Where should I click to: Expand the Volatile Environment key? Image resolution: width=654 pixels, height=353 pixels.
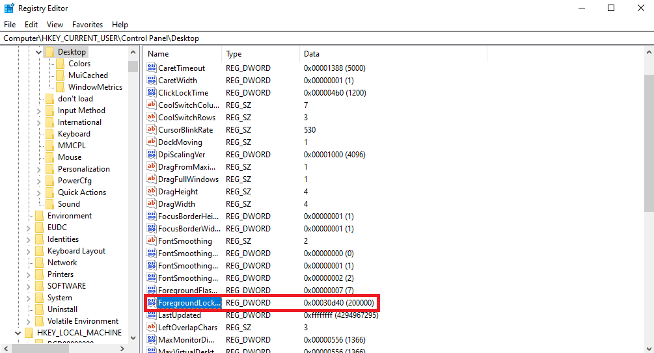click(28, 321)
